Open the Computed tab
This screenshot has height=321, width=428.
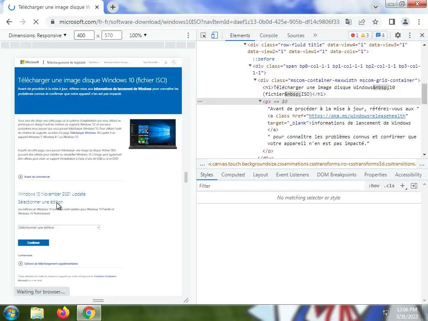[233, 175]
